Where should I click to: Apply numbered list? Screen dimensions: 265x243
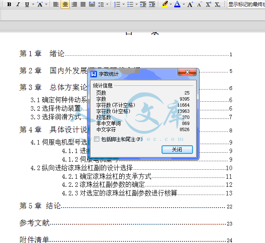tap(117, 4)
